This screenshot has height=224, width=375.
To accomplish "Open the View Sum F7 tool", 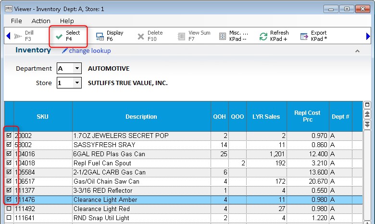I will [181, 36].
